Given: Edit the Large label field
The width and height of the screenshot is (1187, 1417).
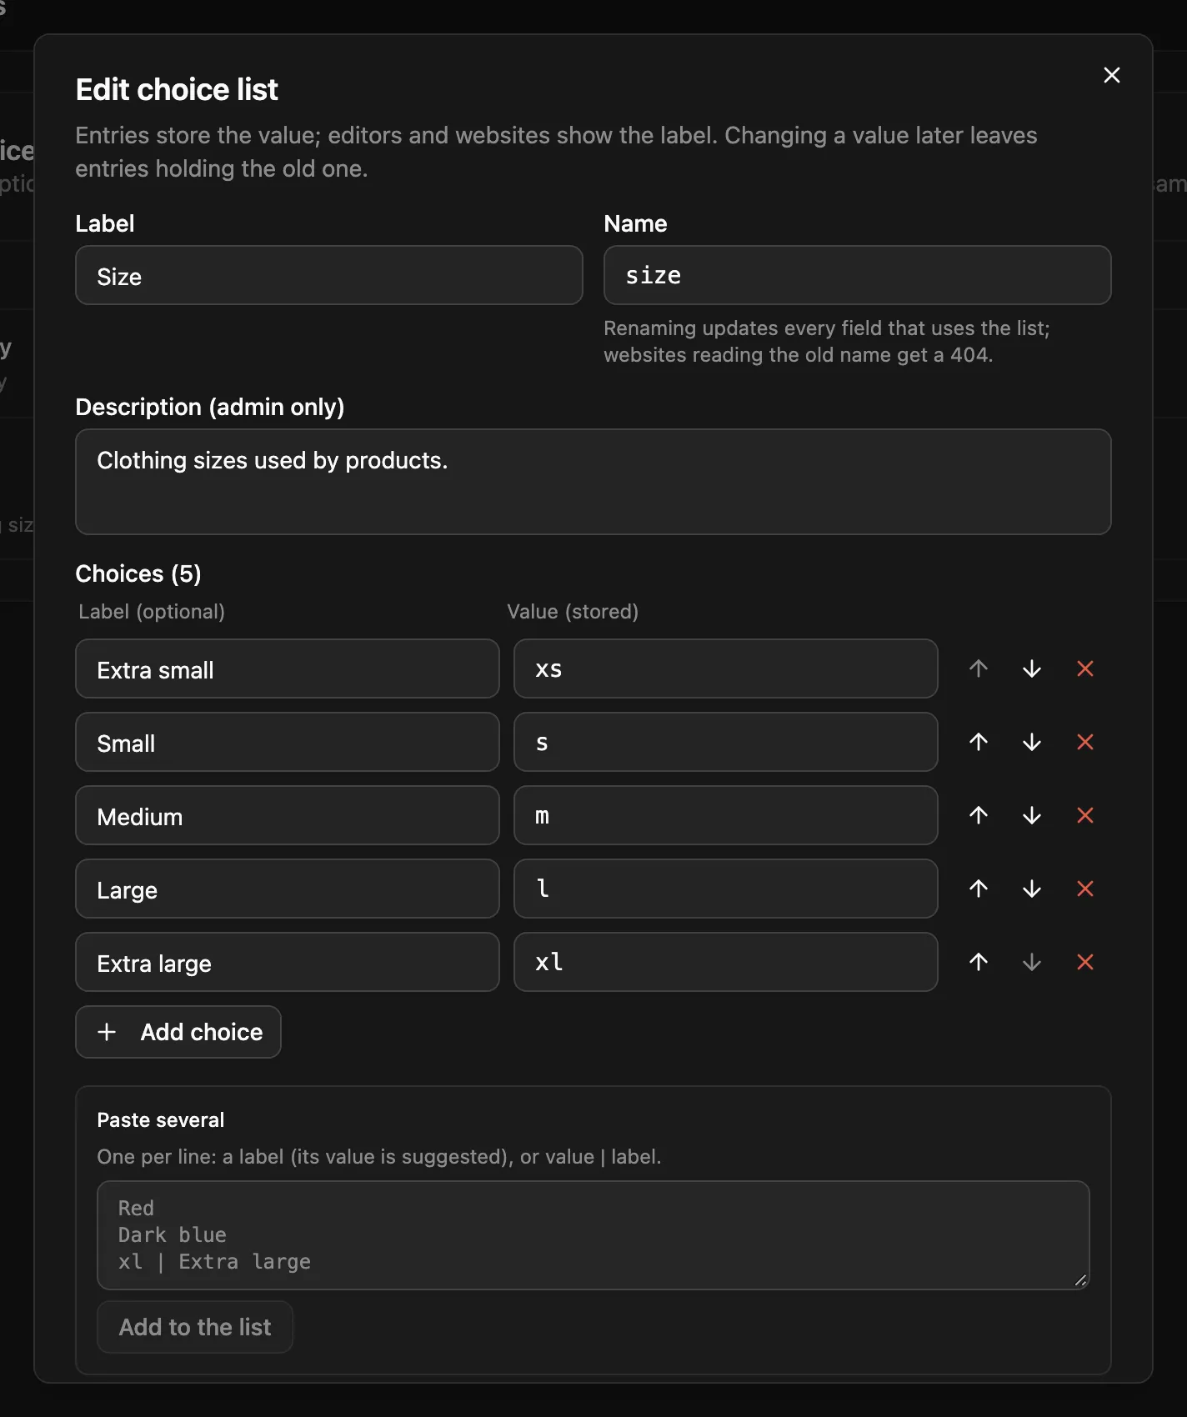Looking at the screenshot, I should click(x=288, y=889).
